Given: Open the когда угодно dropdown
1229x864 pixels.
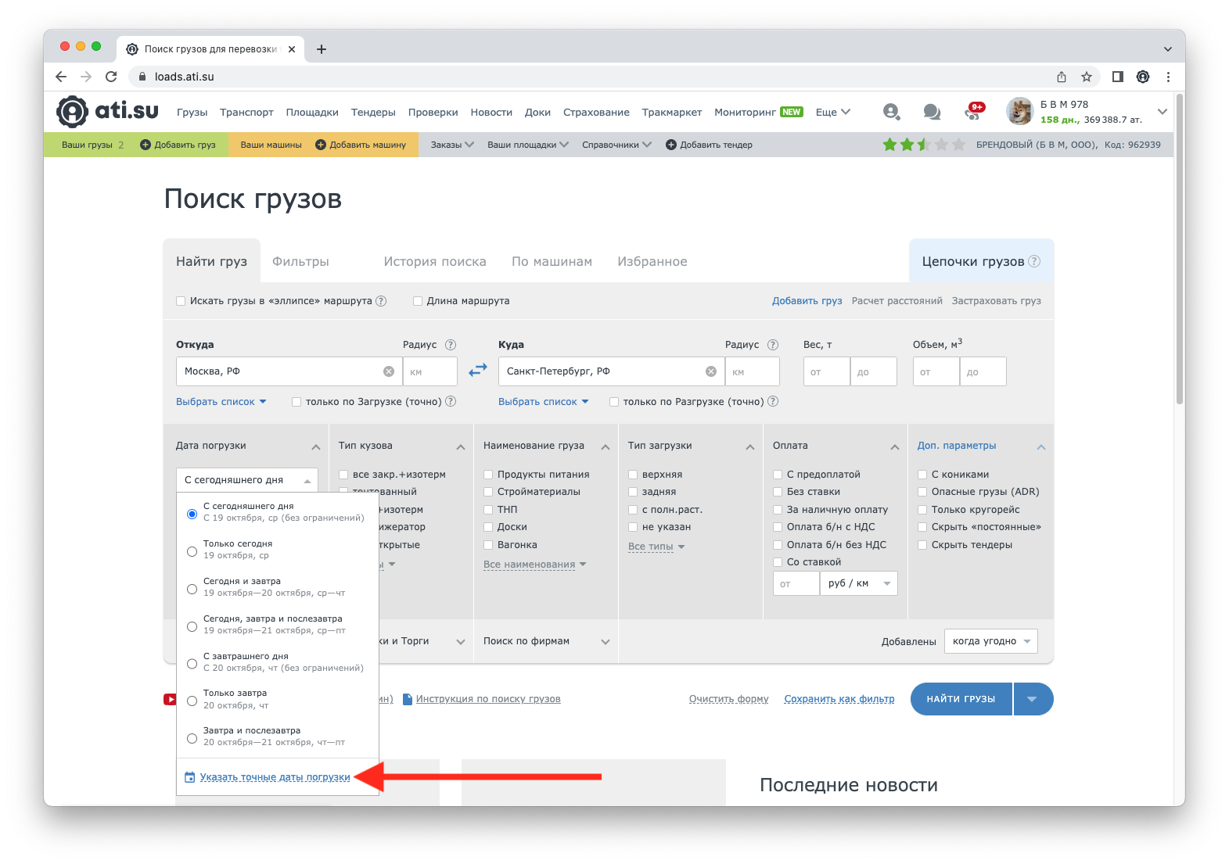Looking at the screenshot, I should coord(991,641).
